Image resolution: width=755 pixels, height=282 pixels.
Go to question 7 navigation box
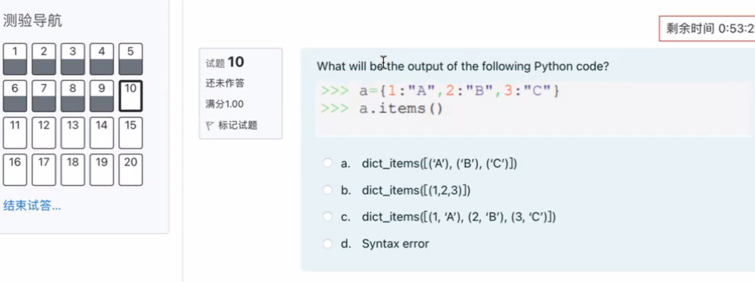coord(44,96)
